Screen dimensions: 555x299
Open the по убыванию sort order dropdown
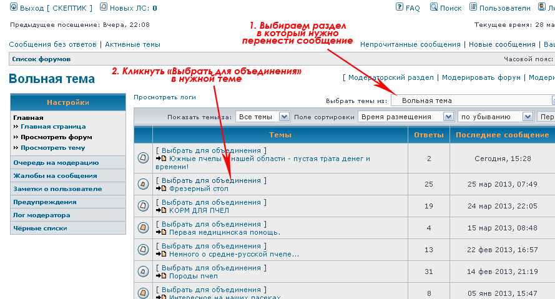click(x=528, y=117)
